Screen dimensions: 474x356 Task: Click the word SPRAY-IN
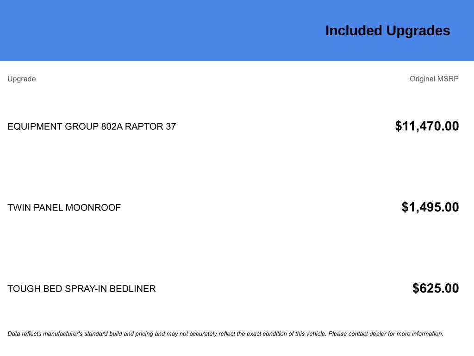coord(86,289)
